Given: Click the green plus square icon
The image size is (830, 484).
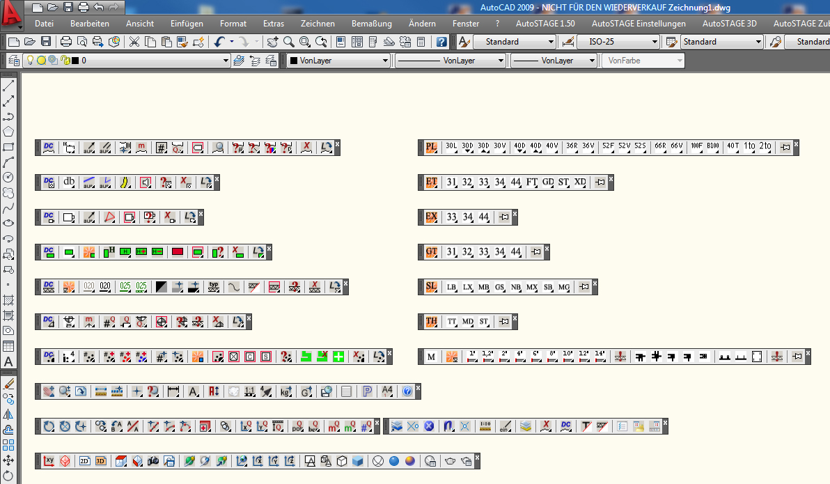Looking at the screenshot, I should coord(338,357).
